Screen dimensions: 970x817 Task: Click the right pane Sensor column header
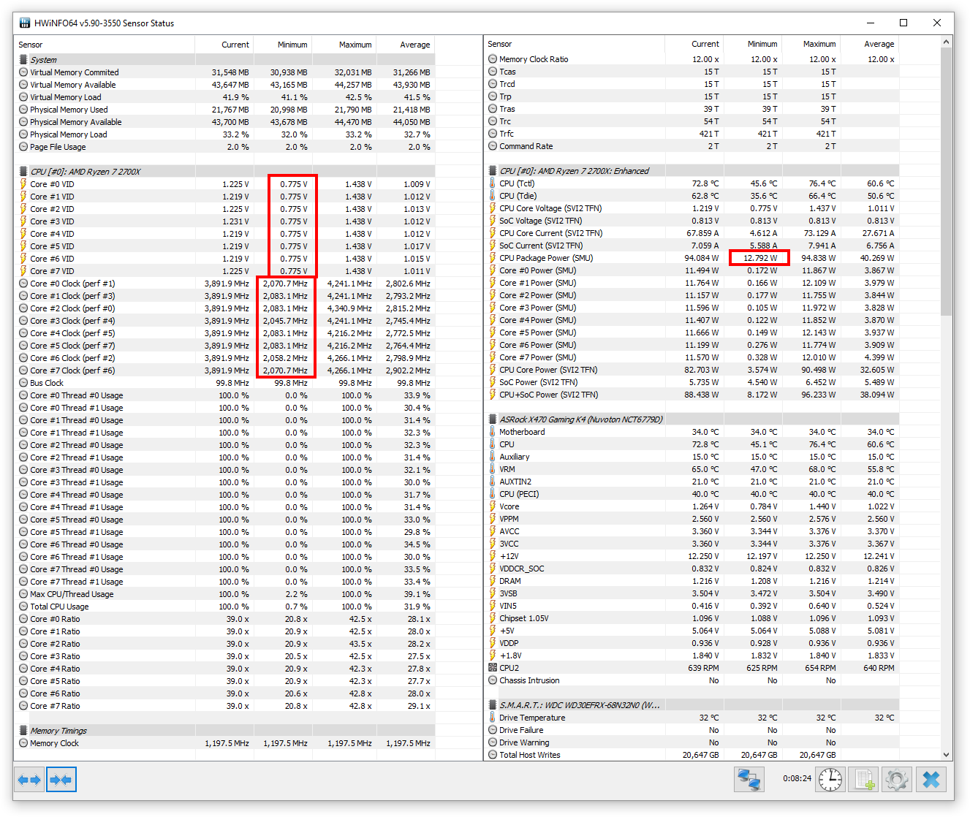click(x=575, y=44)
